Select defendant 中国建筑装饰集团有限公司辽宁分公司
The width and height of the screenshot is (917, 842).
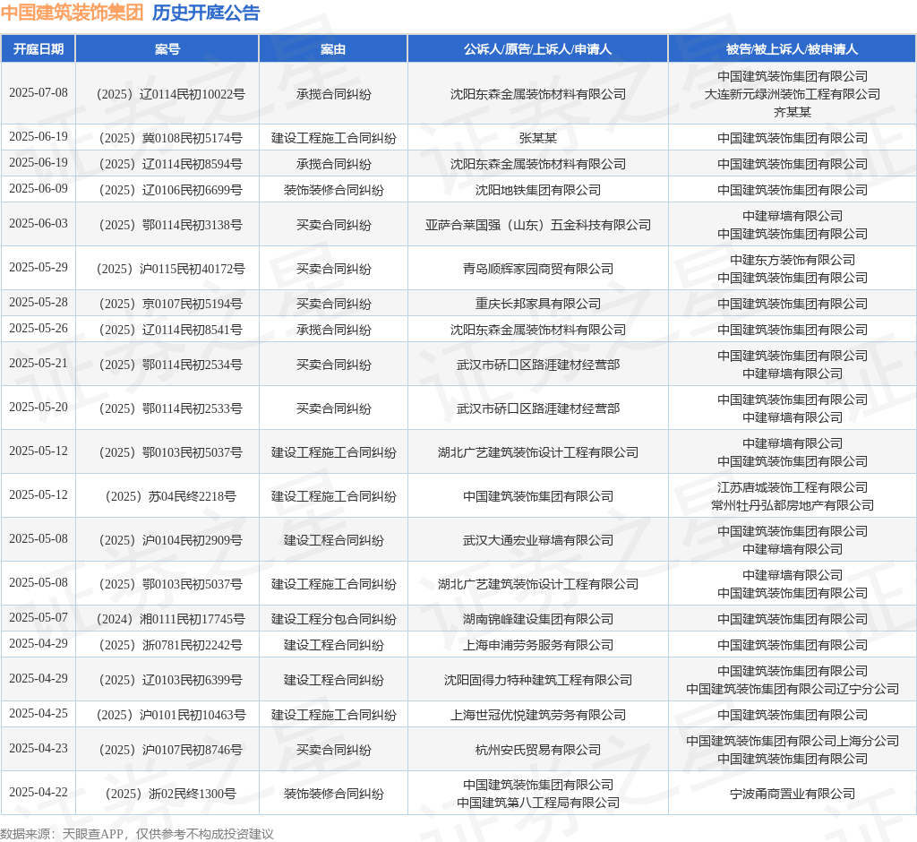click(x=793, y=690)
